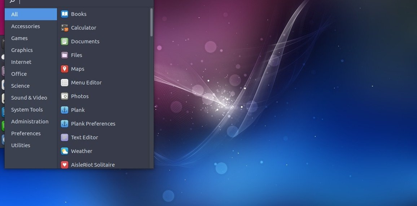Switch to the Games category
Image resolution: width=417 pixels, height=206 pixels.
pos(19,38)
